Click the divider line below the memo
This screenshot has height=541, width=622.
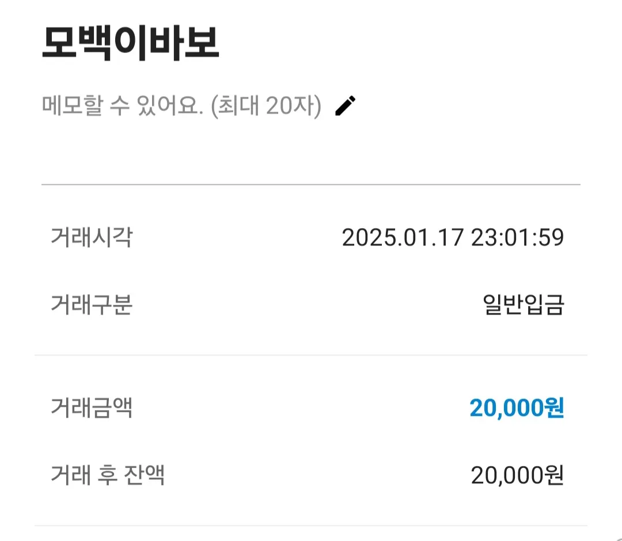coord(311,184)
